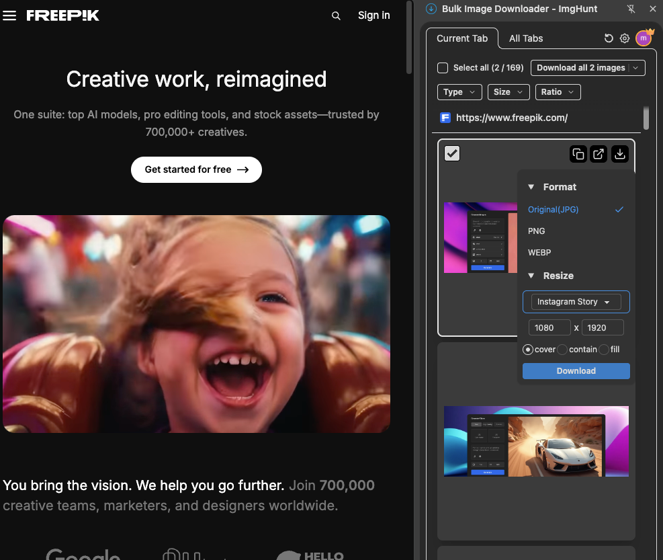
Task: Click Get started for free on Freepik
Action: coord(196,169)
